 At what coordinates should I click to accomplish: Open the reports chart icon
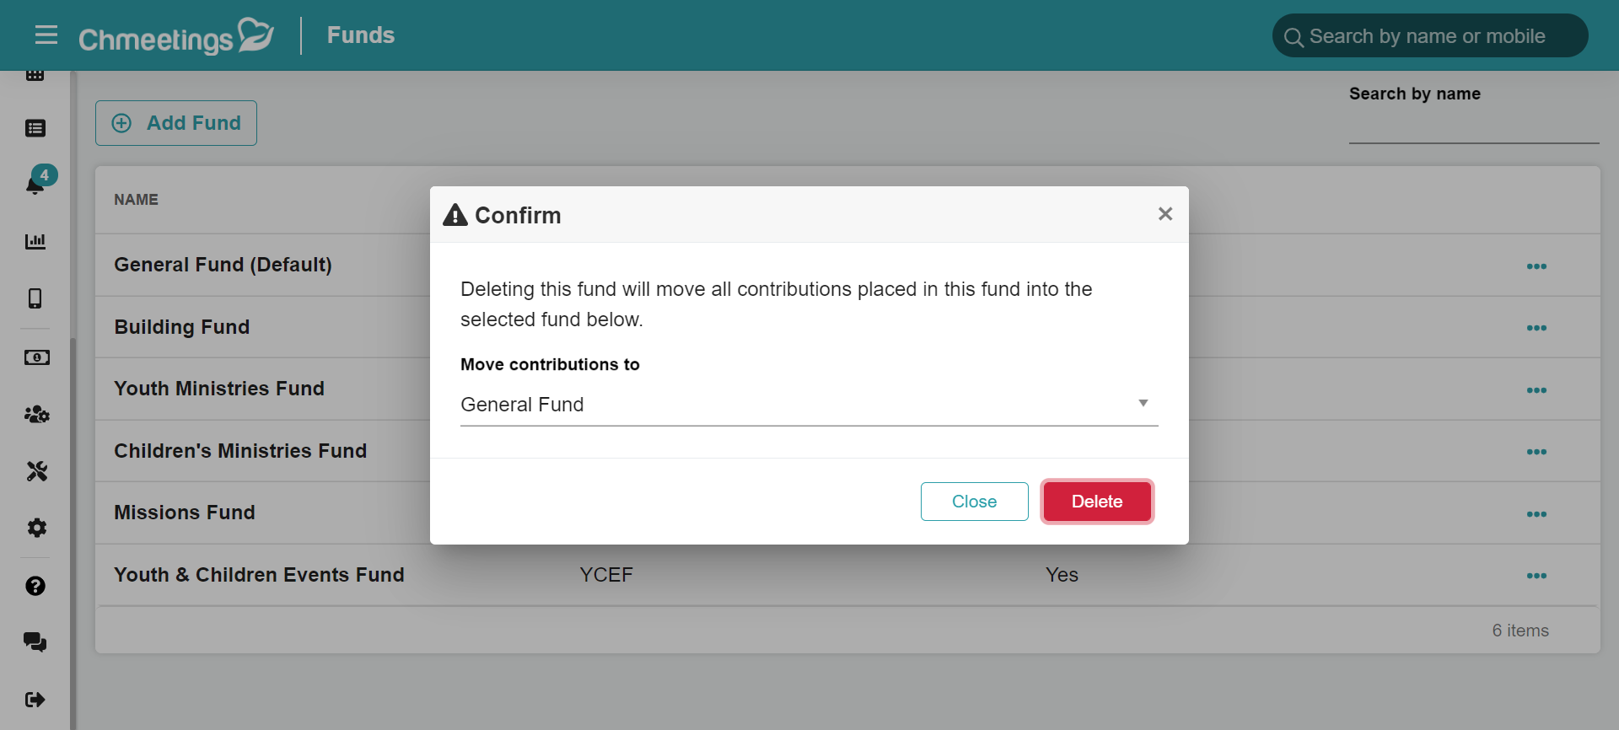coord(35,241)
